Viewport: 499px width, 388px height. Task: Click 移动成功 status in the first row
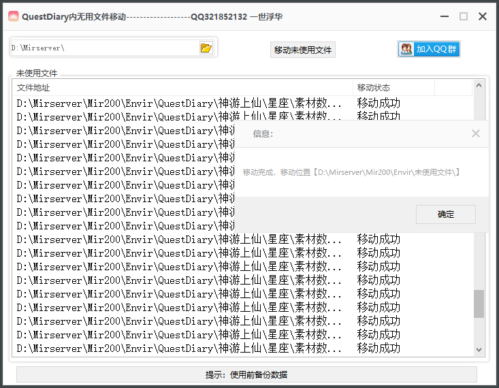tap(379, 103)
